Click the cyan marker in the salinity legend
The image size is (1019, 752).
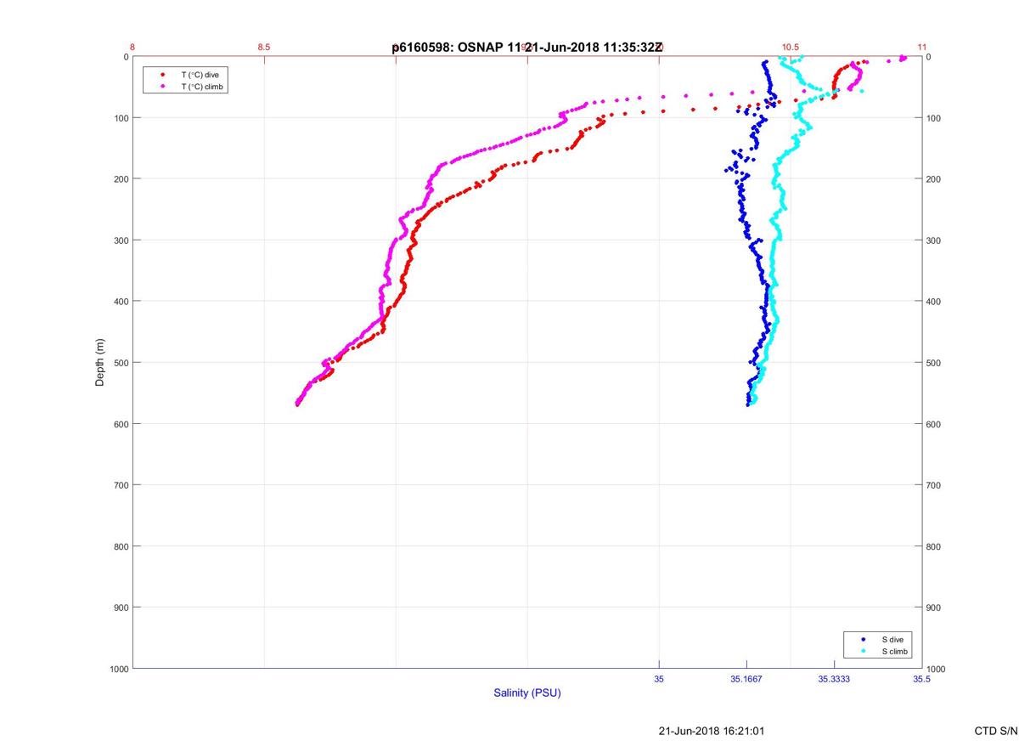(x=863, y=651)
